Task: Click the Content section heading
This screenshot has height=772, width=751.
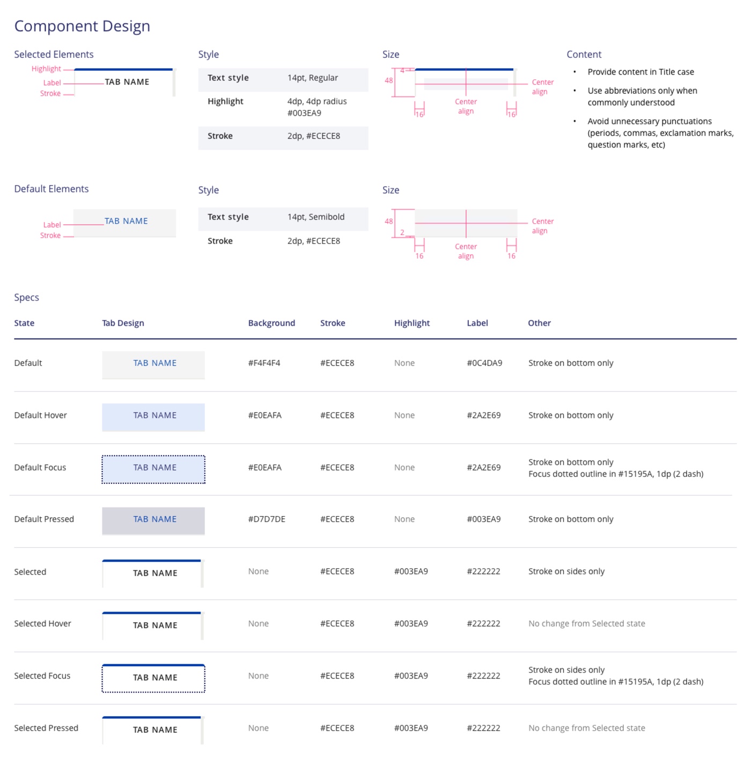Action: point(584,54)
